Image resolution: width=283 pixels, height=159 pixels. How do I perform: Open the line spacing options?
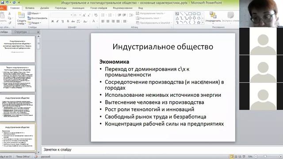pos(132,15)
